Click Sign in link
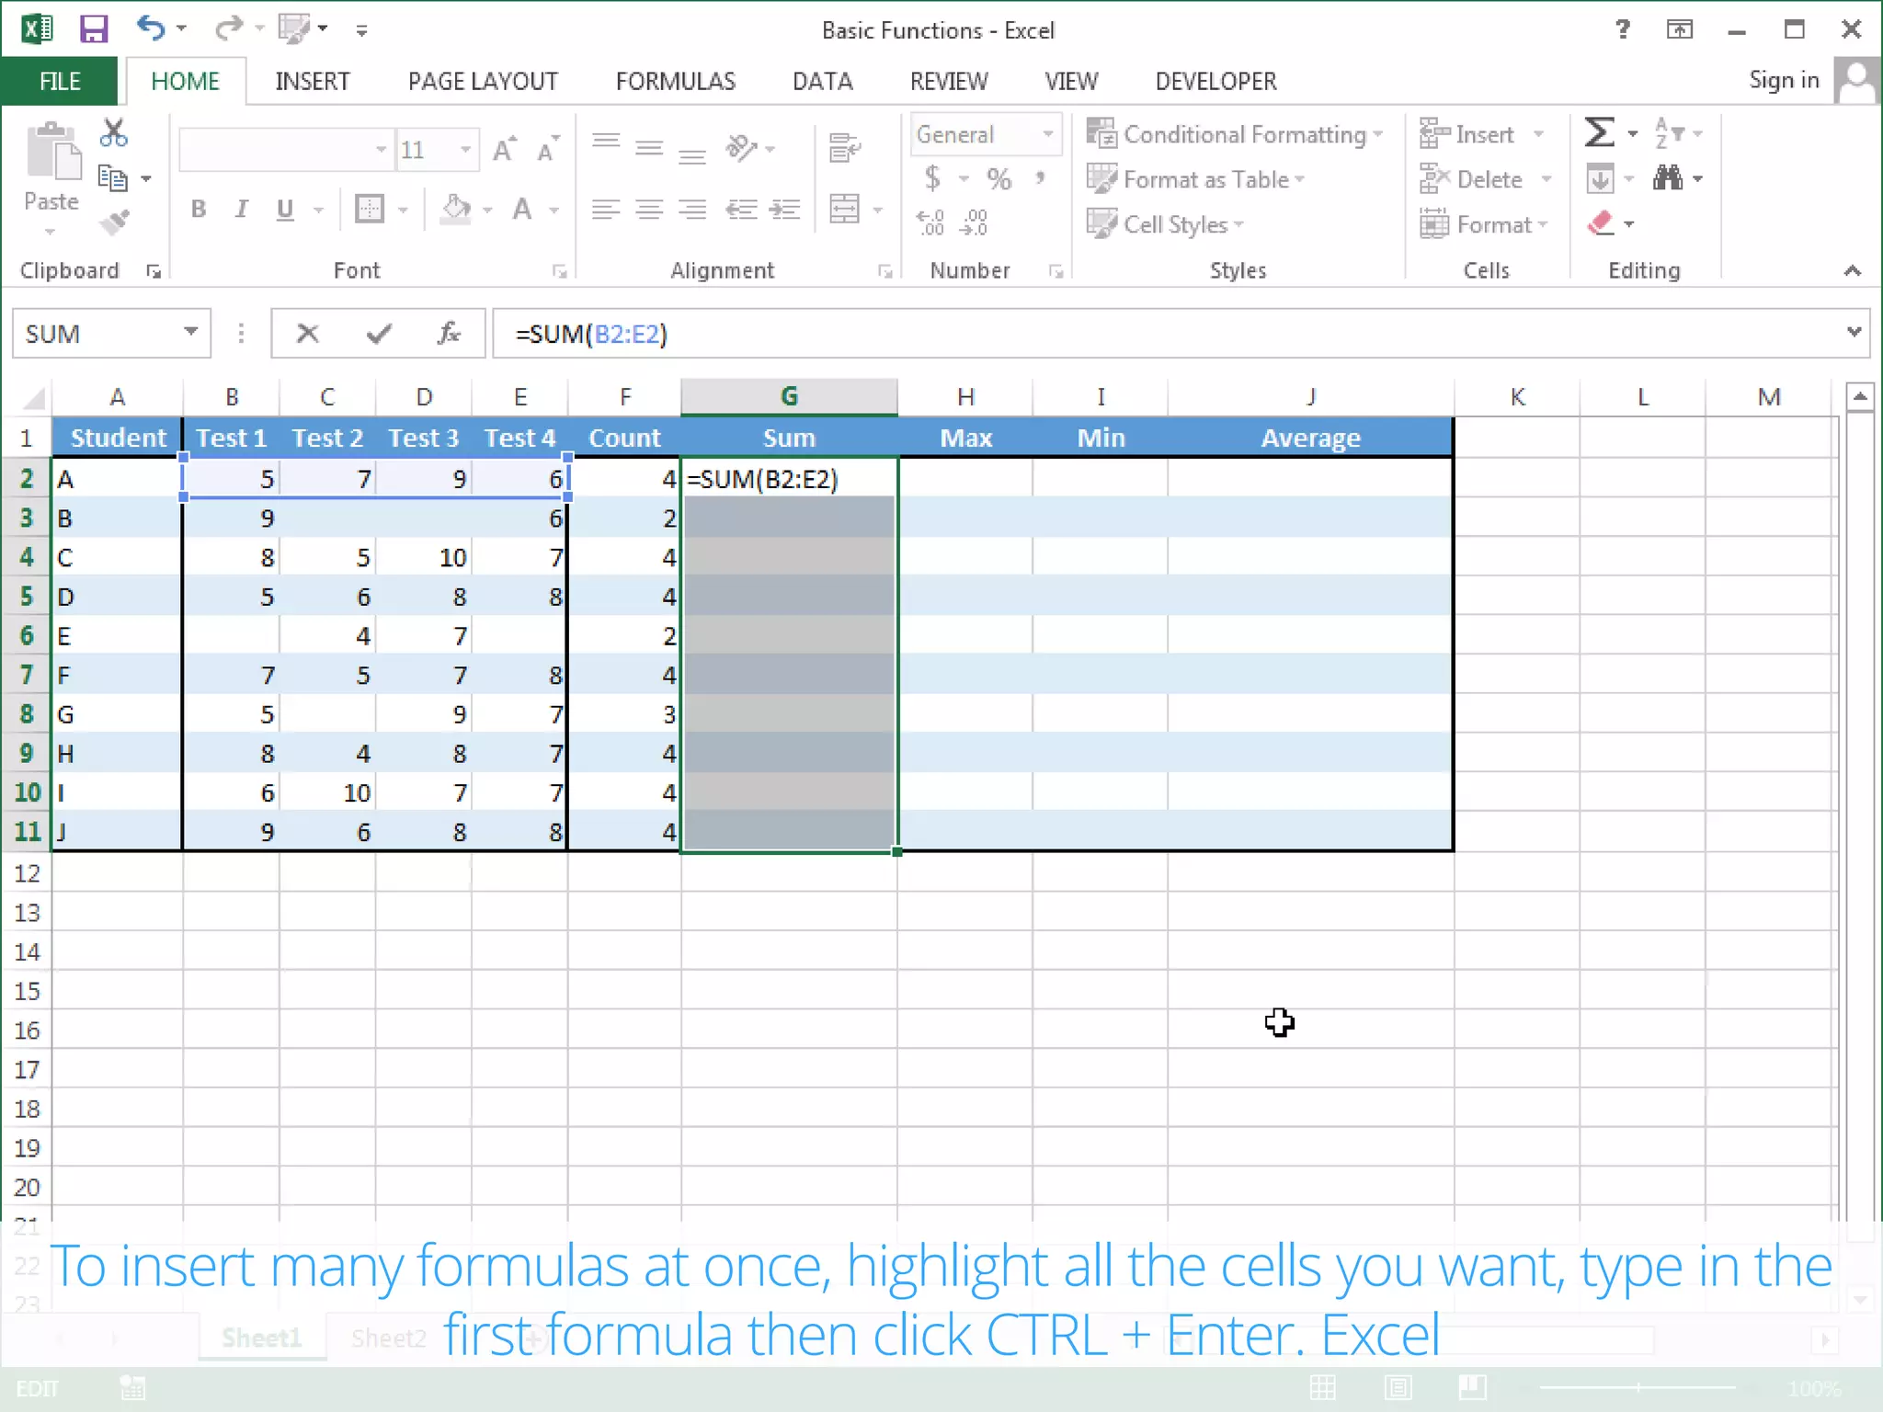 tap(1784, 80)
